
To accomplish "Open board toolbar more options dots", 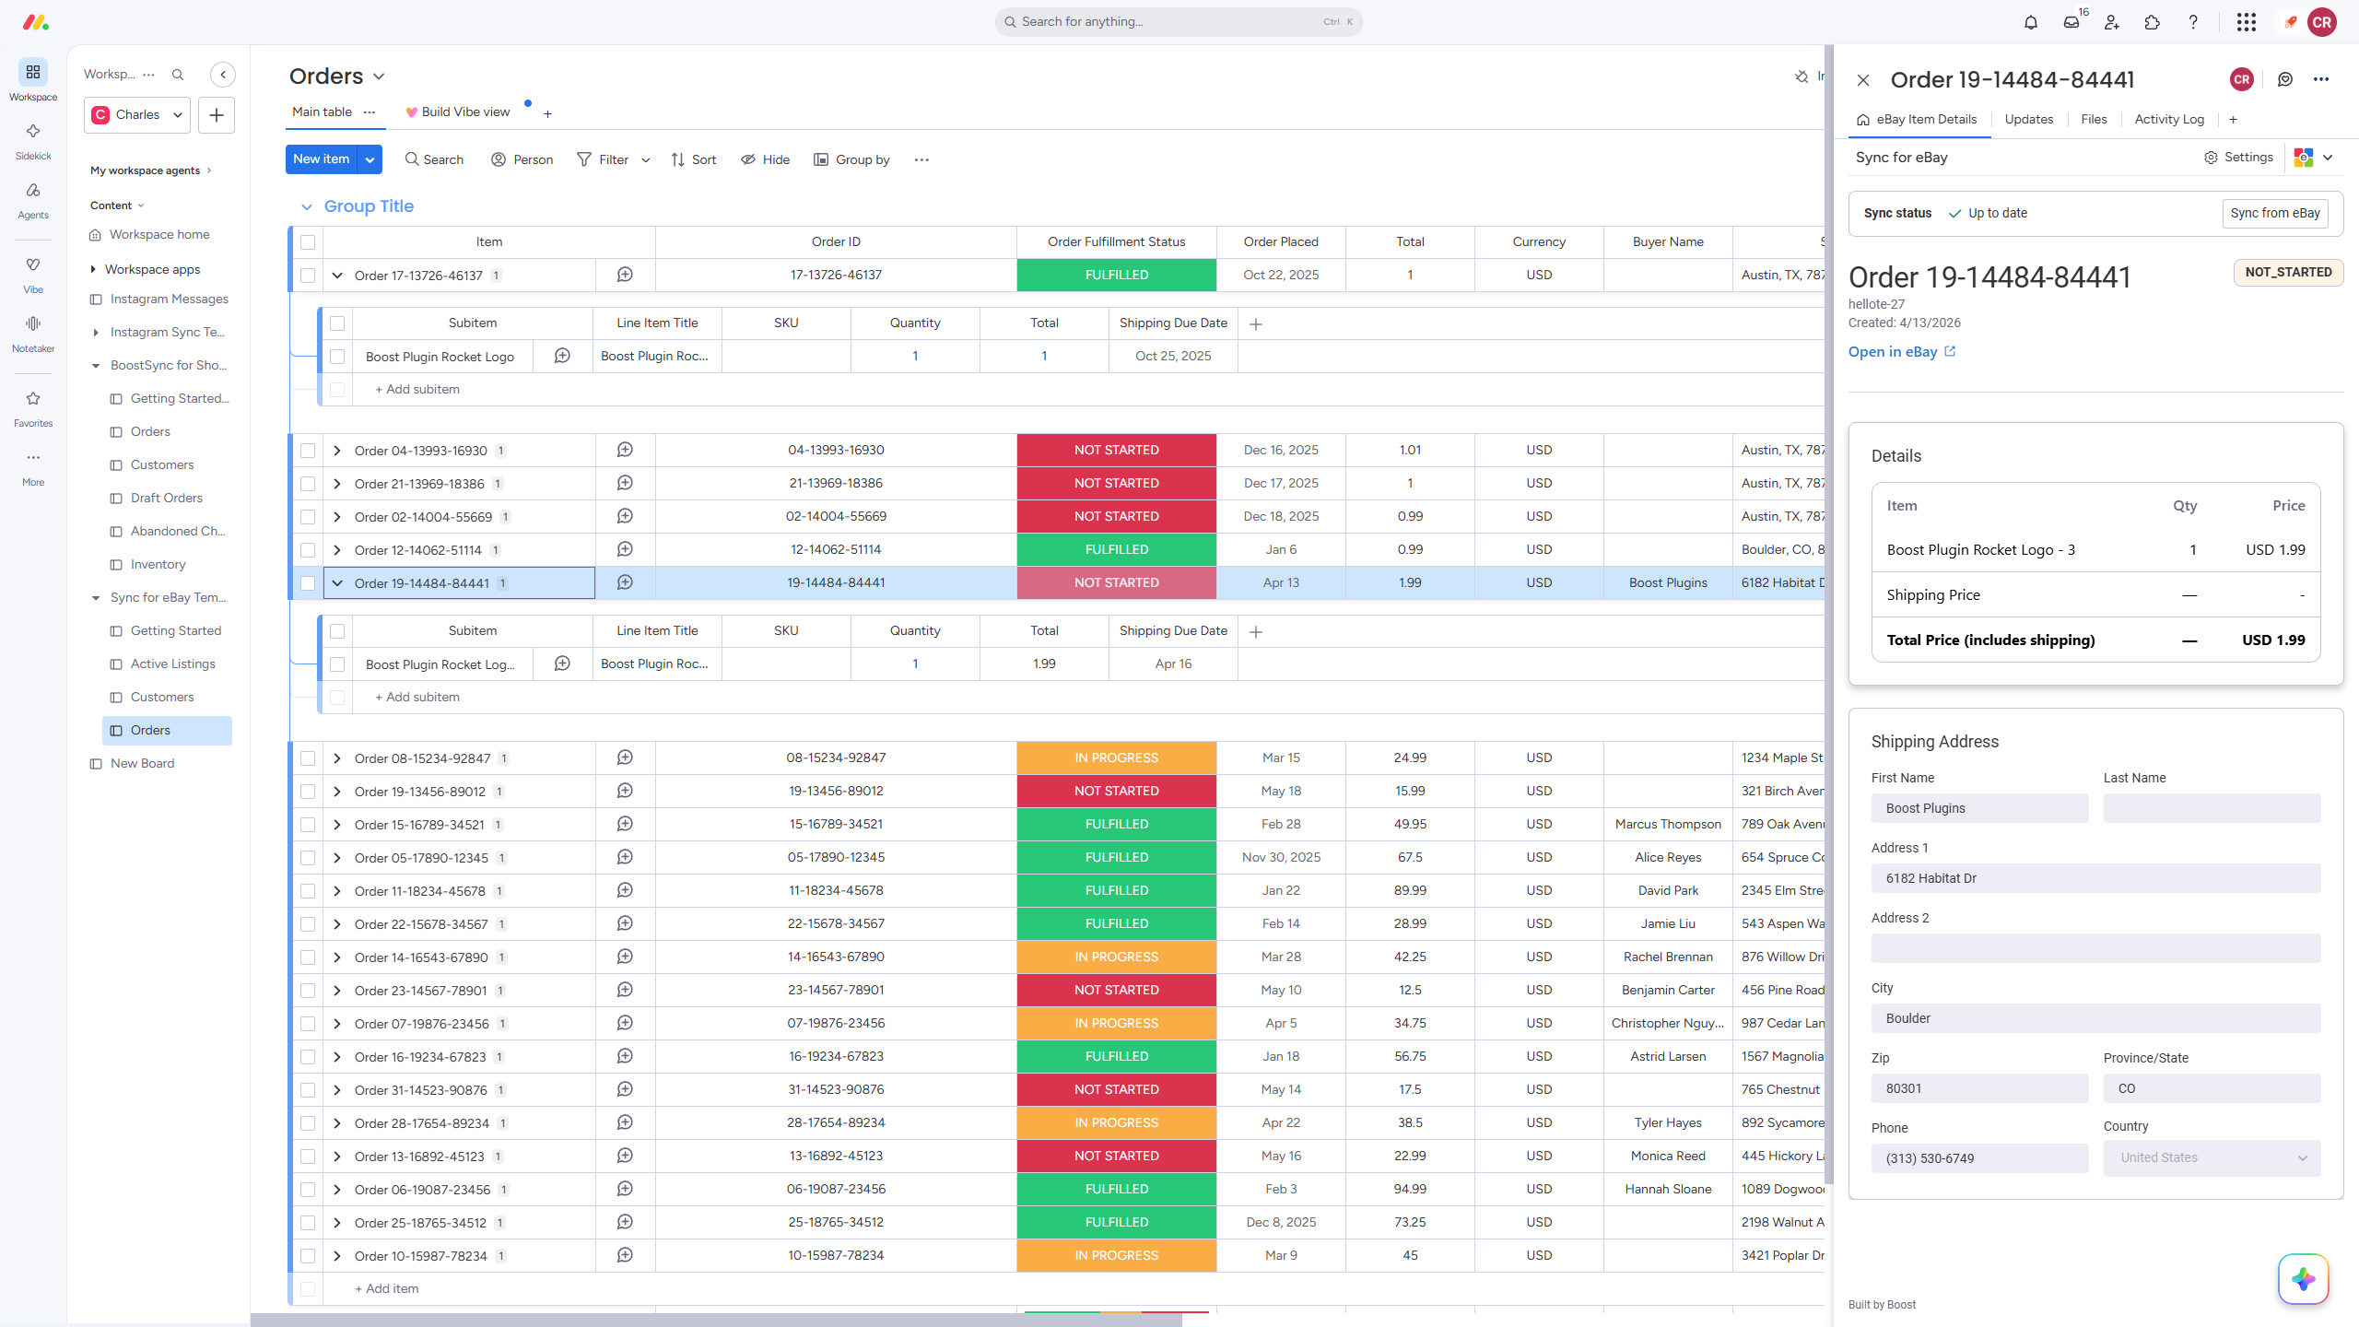I will (x=921, y=159).
